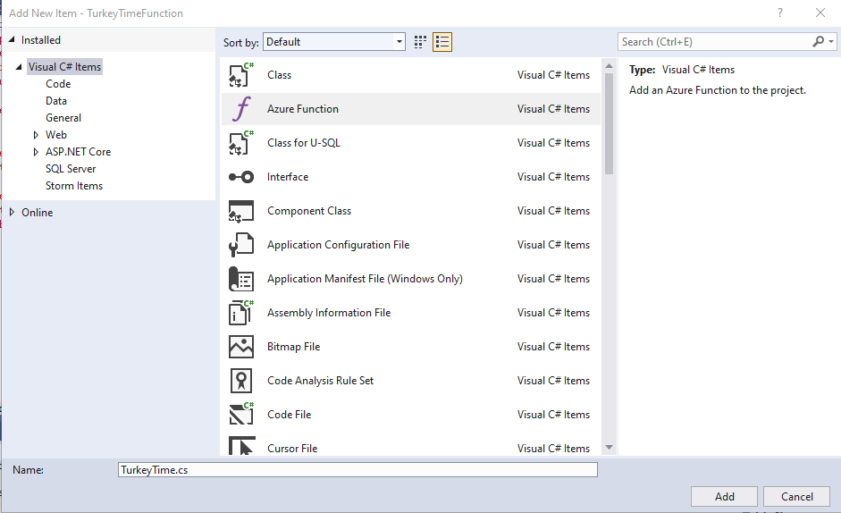Click the Installed tree header label

pos(41,39)
